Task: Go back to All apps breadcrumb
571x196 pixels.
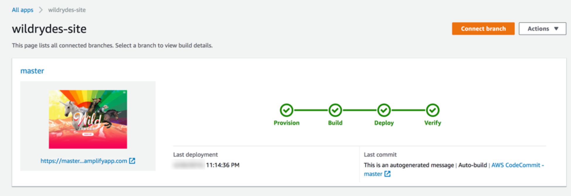Action: click(x=23, y=10)
